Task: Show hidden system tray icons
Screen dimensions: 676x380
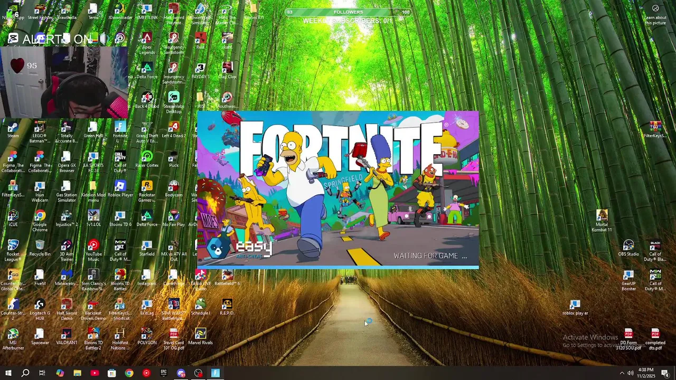Action: point(622,373)
